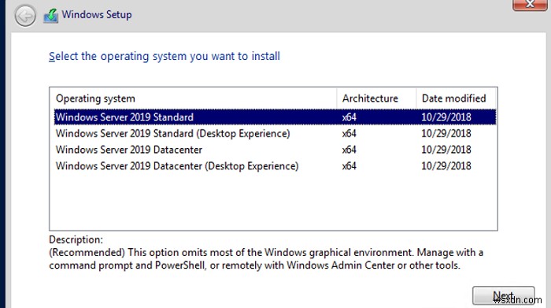Click the Windows Setup title text
This screenshot has height=308, width=551.
coord(97,15)
